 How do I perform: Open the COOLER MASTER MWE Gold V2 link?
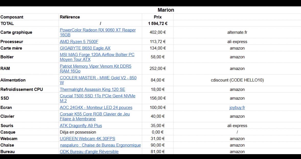pyautogui.click(x=98, y=80)
